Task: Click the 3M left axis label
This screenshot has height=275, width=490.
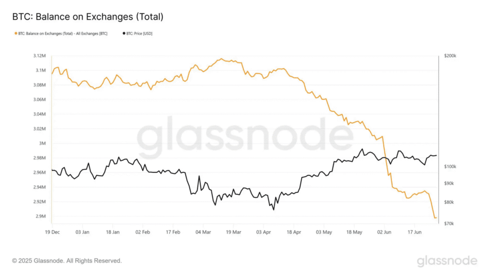Action: (x=42, y=143)
